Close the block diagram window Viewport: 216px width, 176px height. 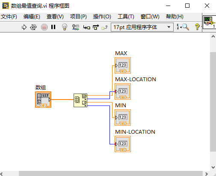(207, 6)
